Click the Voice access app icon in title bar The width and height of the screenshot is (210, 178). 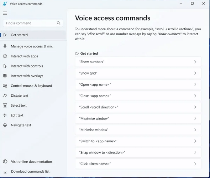point(5,4)
